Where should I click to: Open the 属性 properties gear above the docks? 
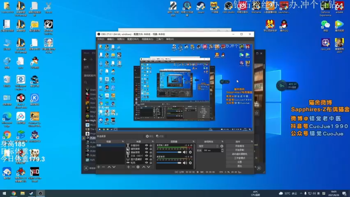[x=149, y=136]
